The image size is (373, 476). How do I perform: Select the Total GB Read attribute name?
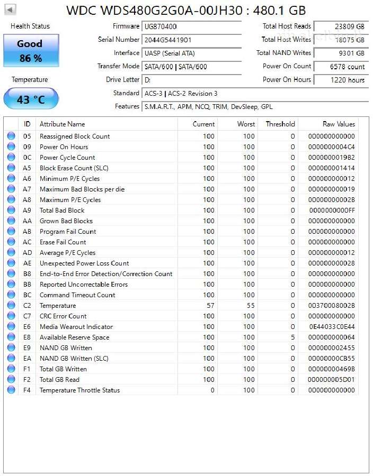[x=59, y=379]
